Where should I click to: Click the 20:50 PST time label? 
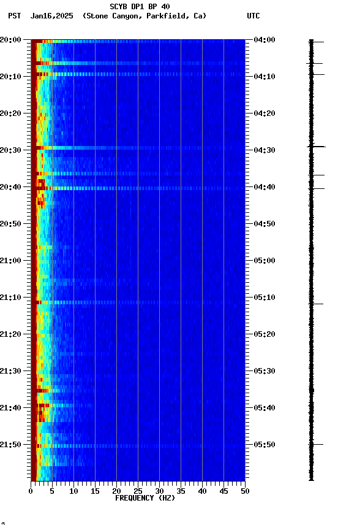point(10,224)
